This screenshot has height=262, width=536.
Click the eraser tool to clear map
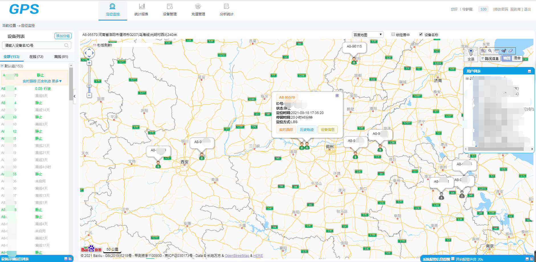(511, 51)
